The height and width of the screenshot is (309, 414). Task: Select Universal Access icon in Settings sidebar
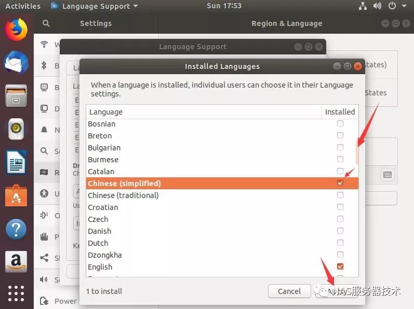pos(44,193)
